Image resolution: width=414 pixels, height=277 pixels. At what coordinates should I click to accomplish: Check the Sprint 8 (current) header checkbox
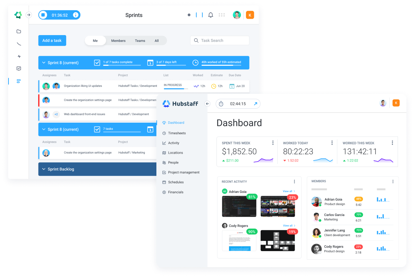click(97, 62)
